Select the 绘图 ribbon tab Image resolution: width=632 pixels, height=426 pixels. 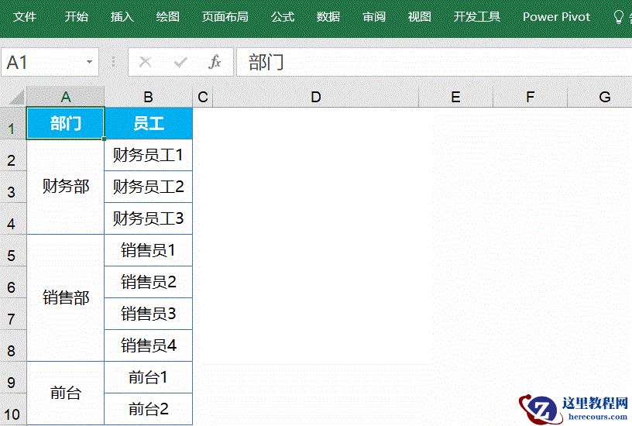pyautogui.click(x=167, y=17)
